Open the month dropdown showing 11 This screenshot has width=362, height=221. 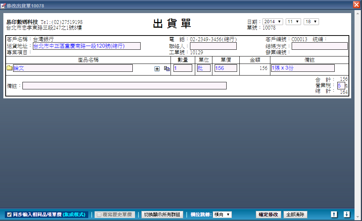point(293,22)
